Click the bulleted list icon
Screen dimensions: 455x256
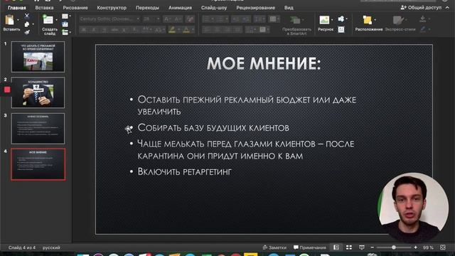pos(207,19)
